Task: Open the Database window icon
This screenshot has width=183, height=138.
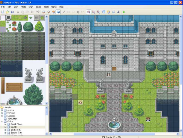Action: pos(104,12)
